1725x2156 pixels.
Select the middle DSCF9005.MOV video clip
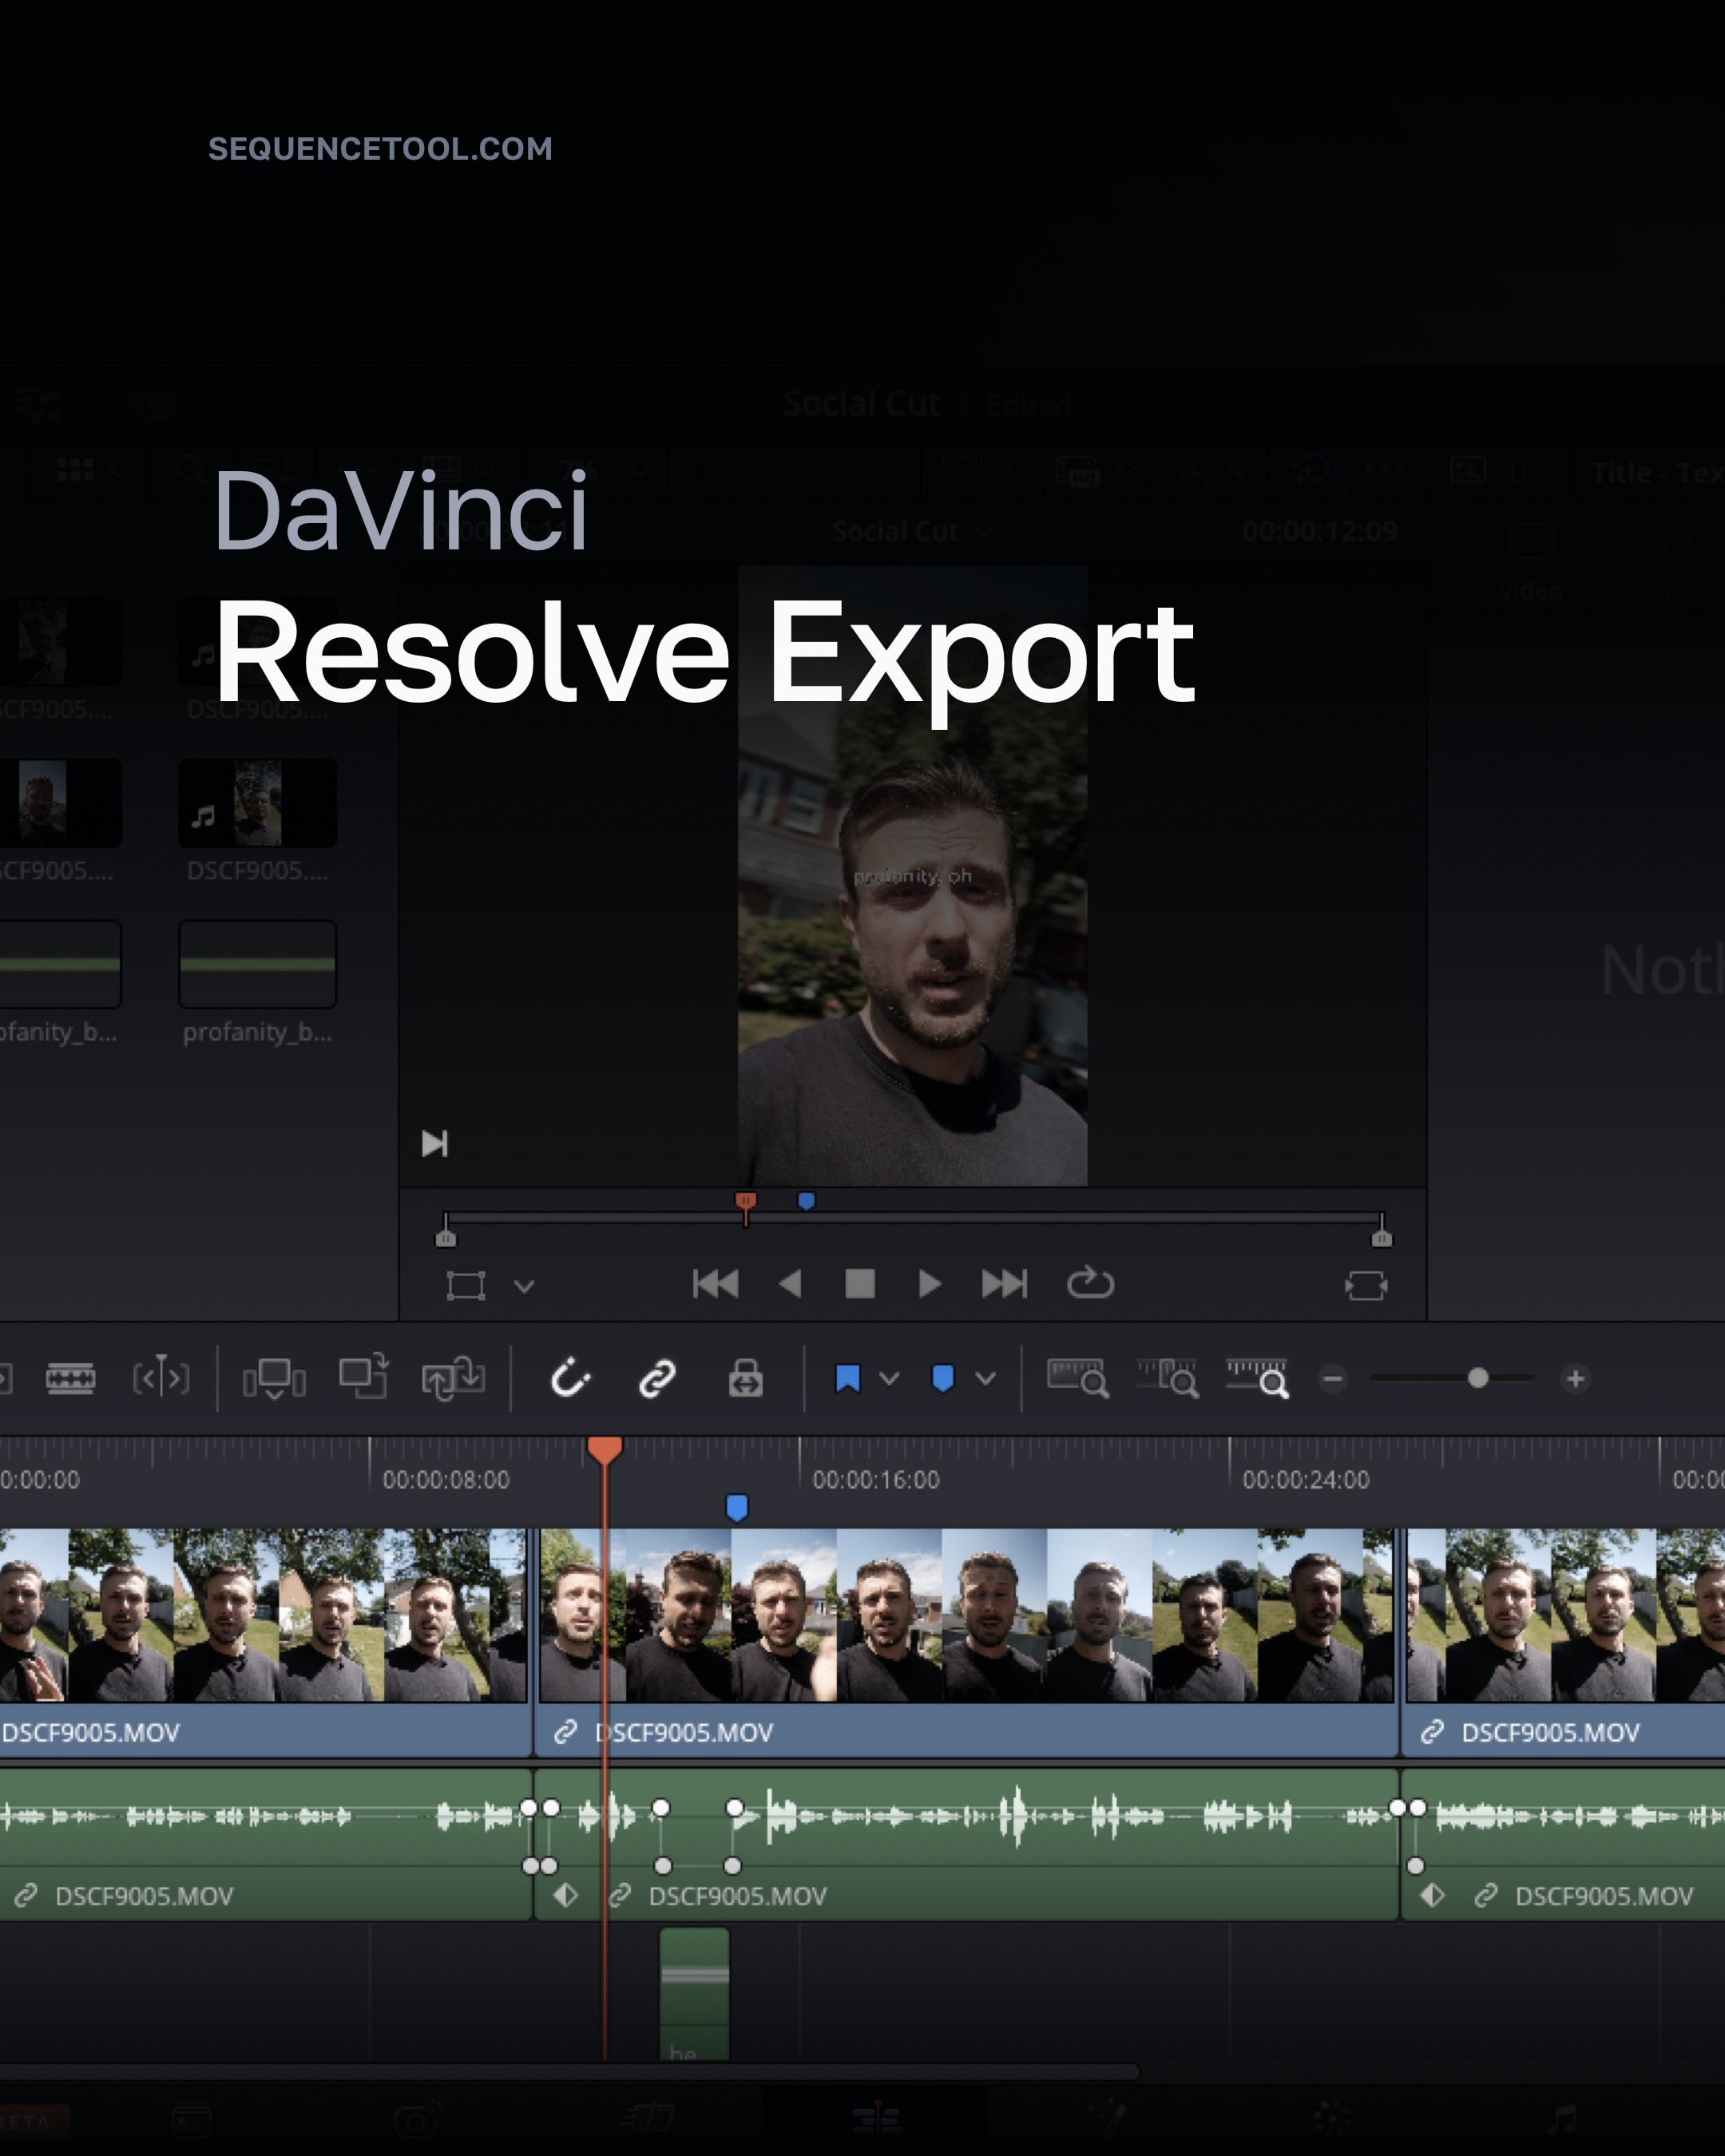[x=966, y=1642]
